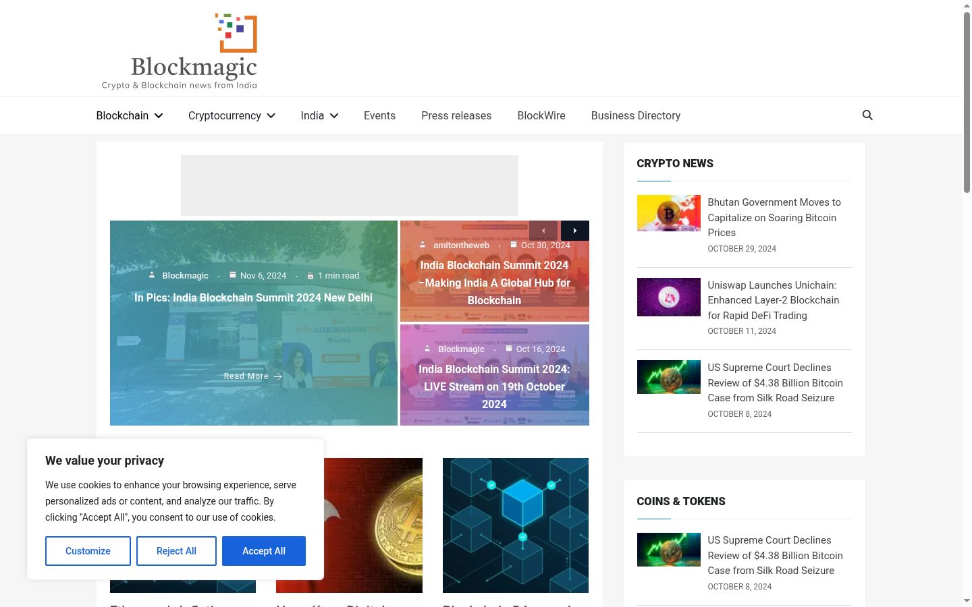This screenshot has height=607, width=972.
Task: Accept all cookies
Action: point(264,551)
